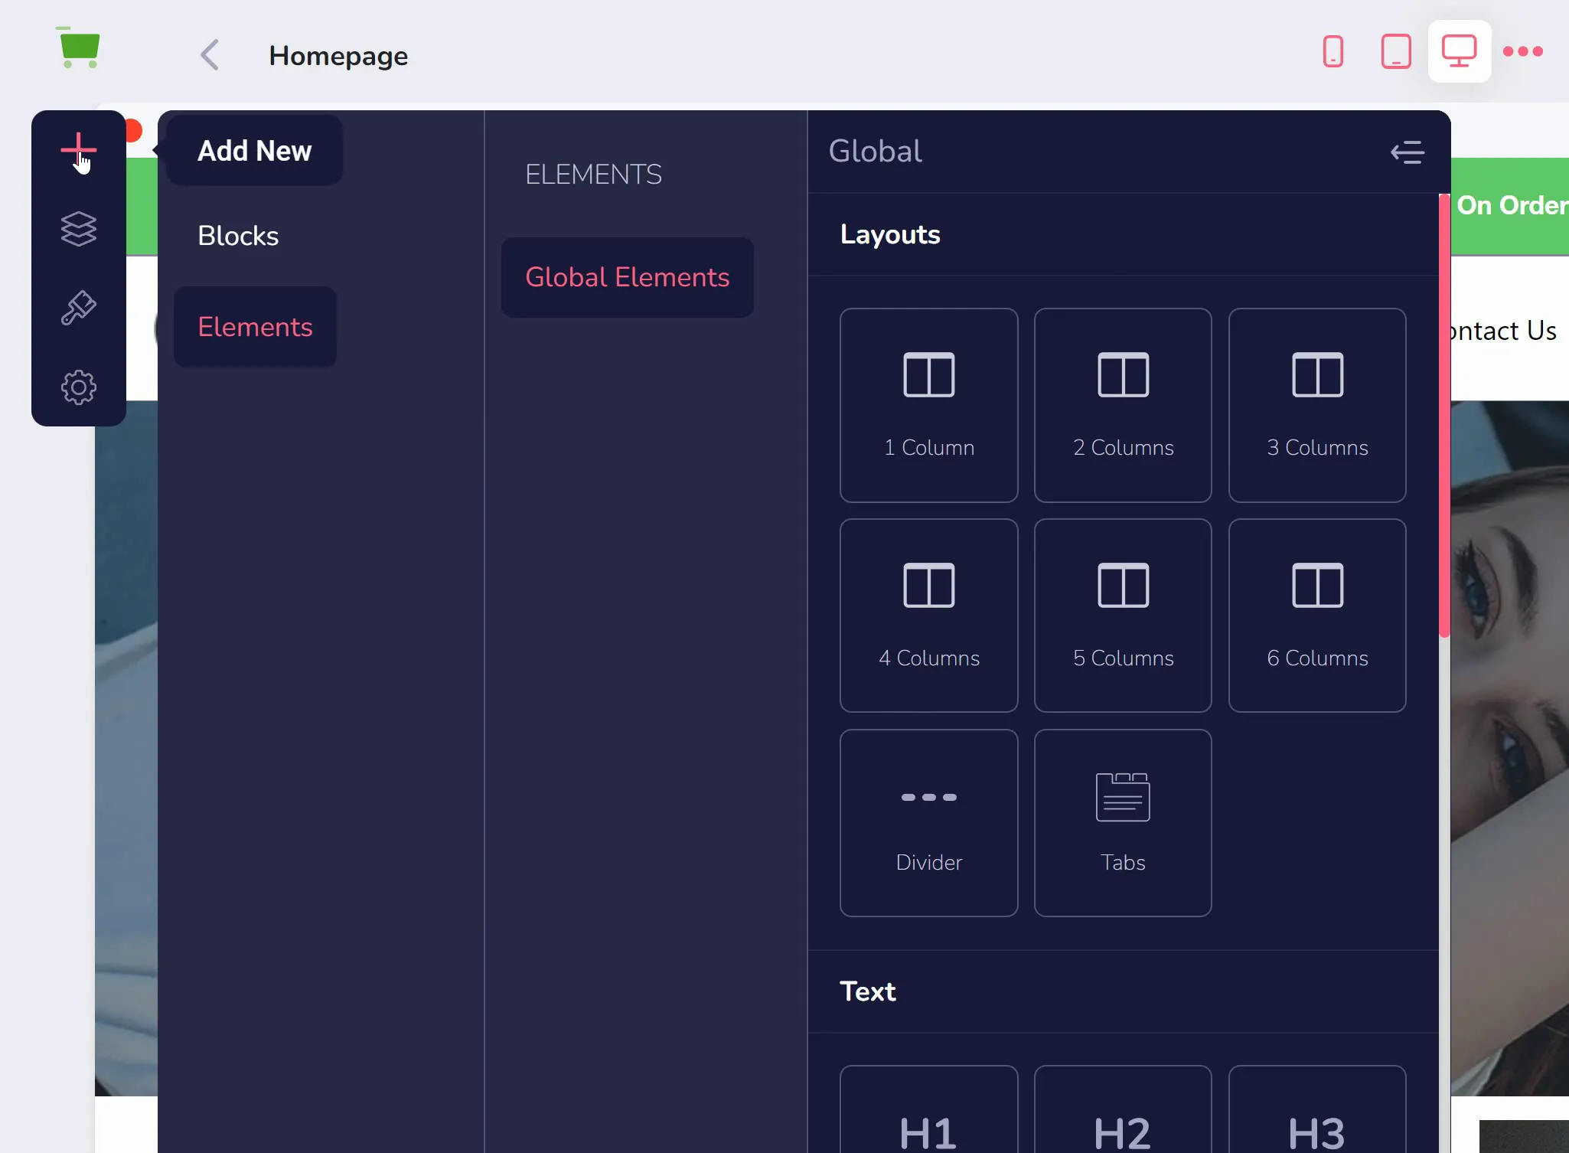This screenshot has height=1153, width=1569.
Task: Add an H1 heading element
Action: (x=928, y=1110)
